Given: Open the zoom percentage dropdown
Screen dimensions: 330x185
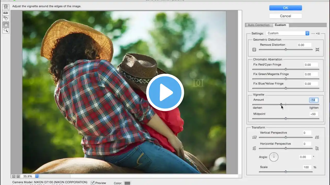Looking at the screenshot, I should click(37, 176).
